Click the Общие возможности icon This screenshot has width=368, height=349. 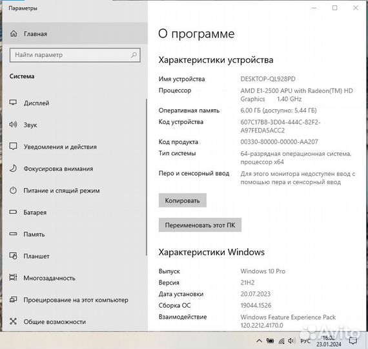point(13,321)
